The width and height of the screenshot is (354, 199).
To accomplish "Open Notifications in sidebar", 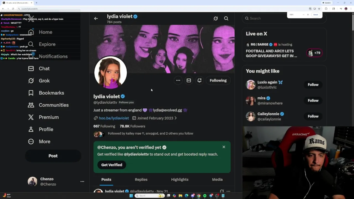I will 48,56.
